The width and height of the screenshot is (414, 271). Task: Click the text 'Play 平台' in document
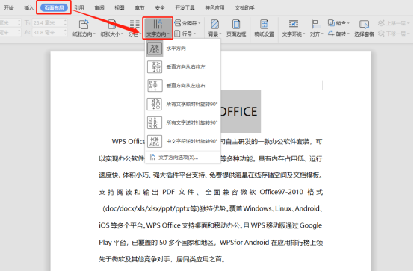click(x=113, y=243)
